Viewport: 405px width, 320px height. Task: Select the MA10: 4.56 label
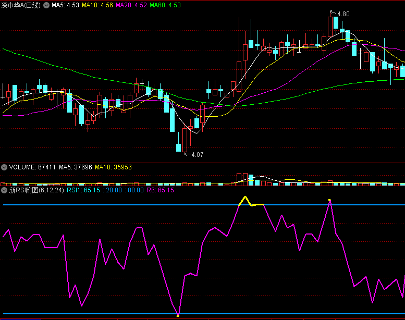(97, 5)
